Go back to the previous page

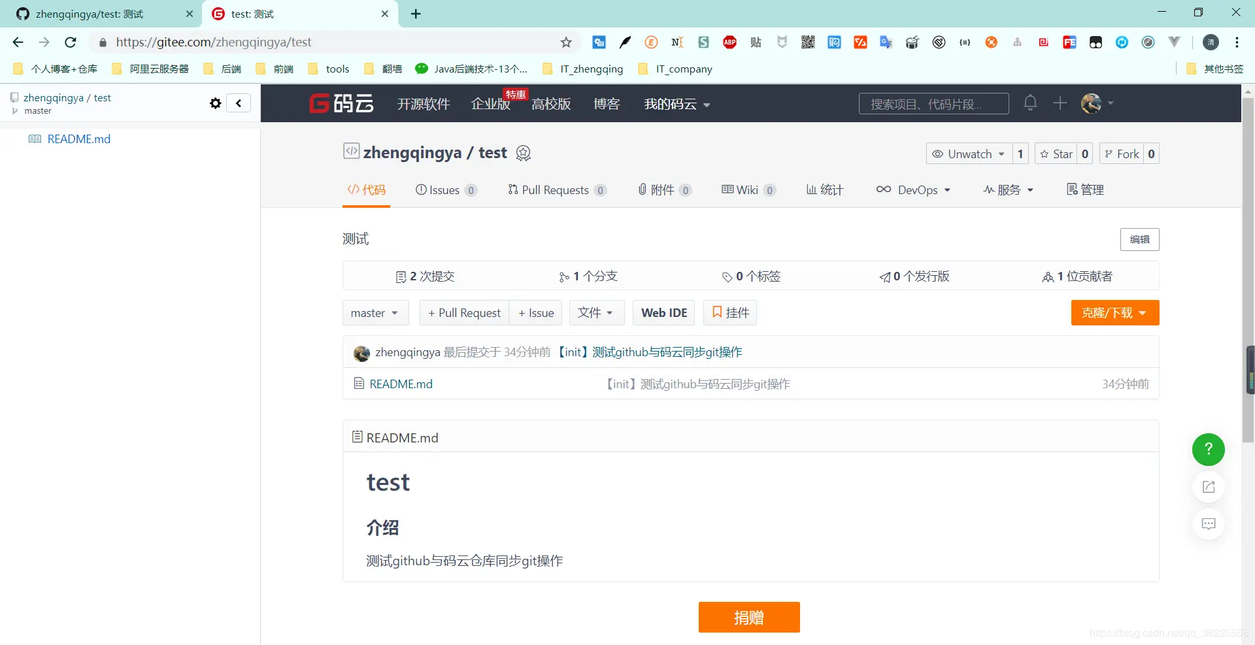click(x=18, y=42)
